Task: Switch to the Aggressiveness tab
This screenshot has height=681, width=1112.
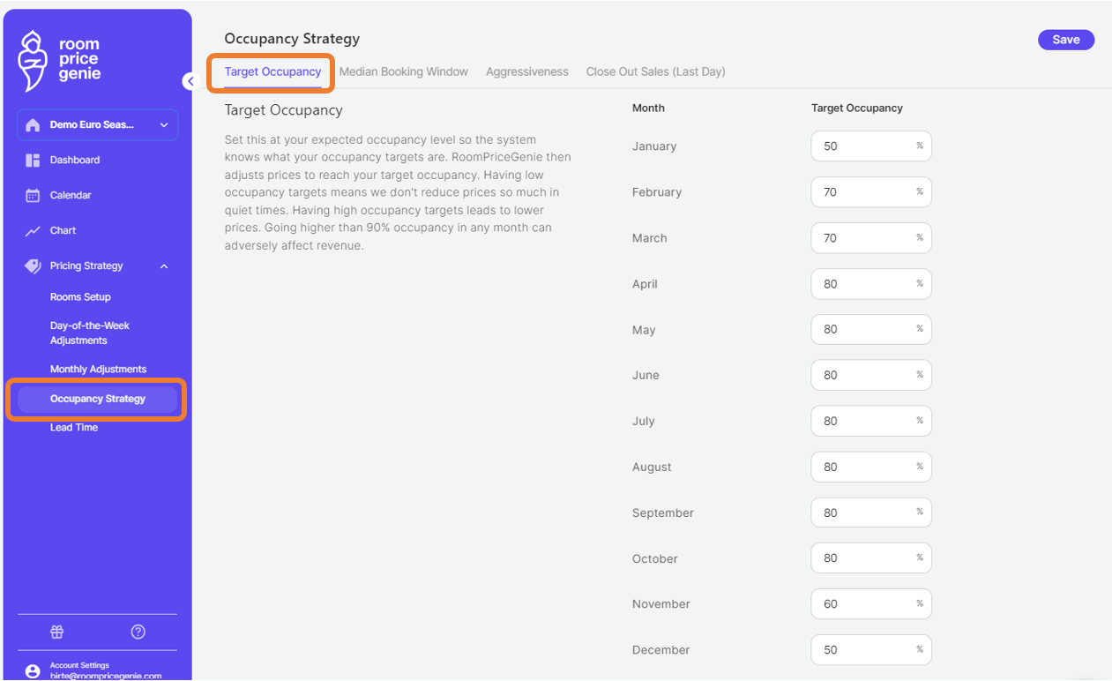Action: 526,71
